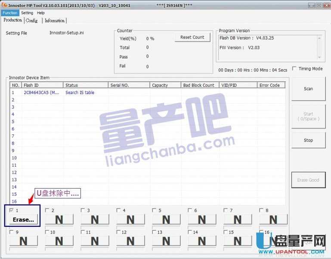Tick the port 10 checkbox

47,232
